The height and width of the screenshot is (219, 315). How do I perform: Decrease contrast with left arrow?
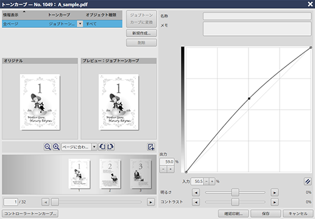click(196, 202)
